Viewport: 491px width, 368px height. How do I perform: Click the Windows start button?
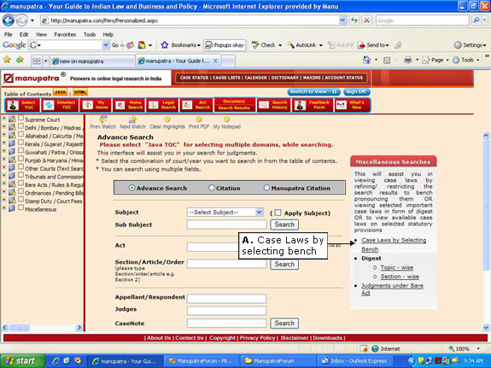click(x=22, y=361)
